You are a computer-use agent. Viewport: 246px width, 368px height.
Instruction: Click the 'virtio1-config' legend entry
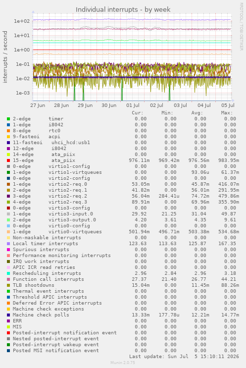point(69,166)
